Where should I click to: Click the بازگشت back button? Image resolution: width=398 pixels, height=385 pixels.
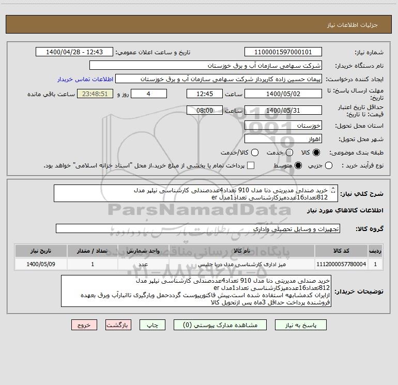point(118,325)
